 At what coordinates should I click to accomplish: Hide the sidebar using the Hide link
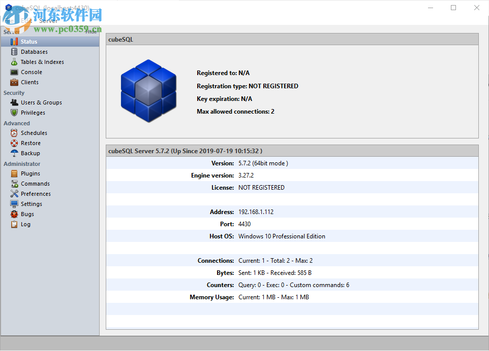tap(92, 31)
